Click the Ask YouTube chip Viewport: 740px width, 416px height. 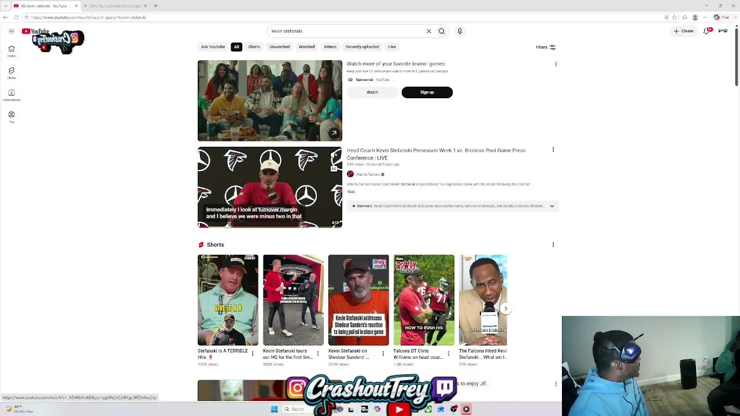[x=213, y=47]
